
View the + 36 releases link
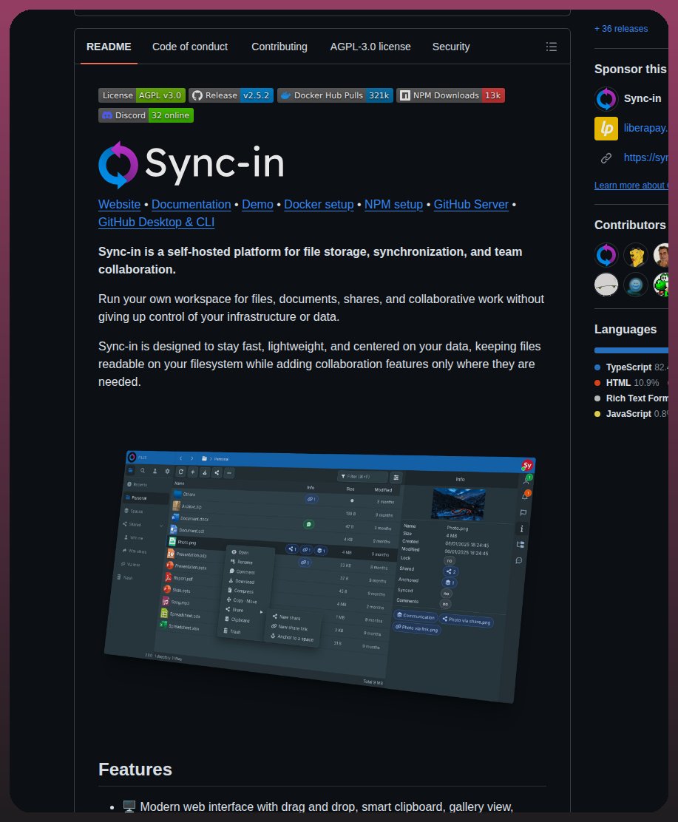point(621,29)
